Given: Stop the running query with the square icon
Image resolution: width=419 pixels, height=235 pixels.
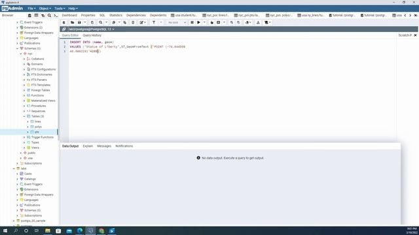Looking at the screenshot, I should click(x=192, y=23).
